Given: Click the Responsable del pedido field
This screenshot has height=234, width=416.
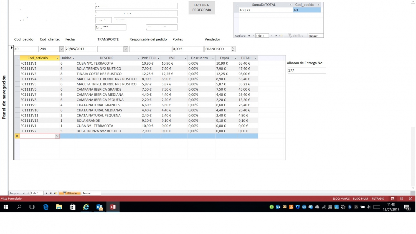Looking at the screenshot, I should (150, 49).
